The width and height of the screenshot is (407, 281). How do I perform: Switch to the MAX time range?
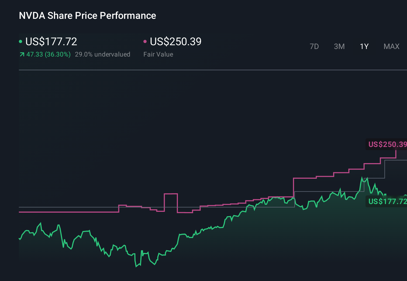coord(391,46)
